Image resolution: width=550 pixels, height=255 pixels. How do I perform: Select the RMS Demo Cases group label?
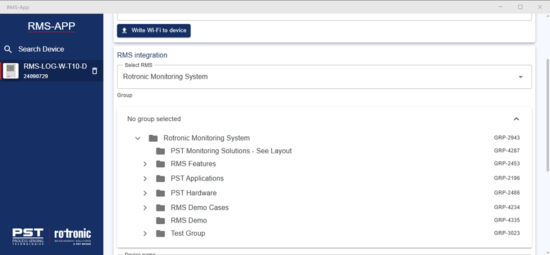point(200,208)
